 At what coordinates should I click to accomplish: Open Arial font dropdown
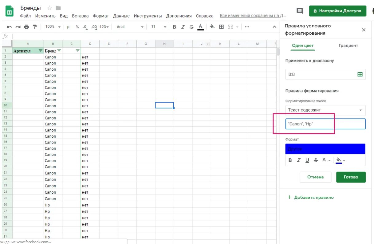coord(130,27)
